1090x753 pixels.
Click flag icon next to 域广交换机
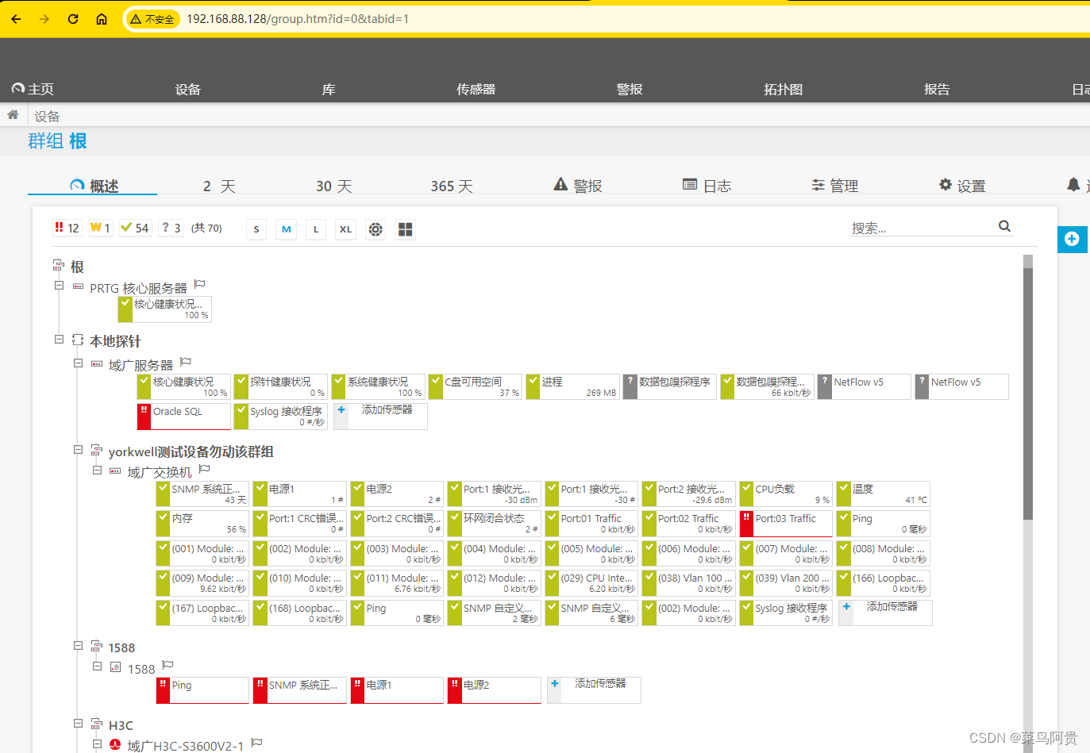205,469
